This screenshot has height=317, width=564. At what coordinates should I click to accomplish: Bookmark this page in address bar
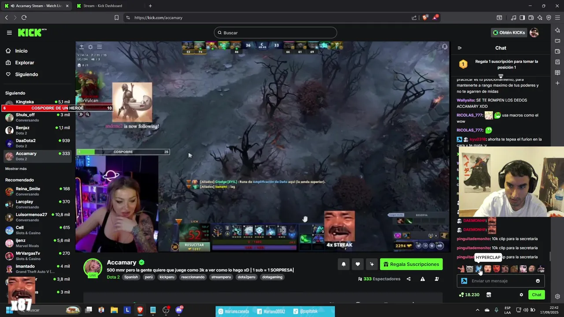pos(116,18)
